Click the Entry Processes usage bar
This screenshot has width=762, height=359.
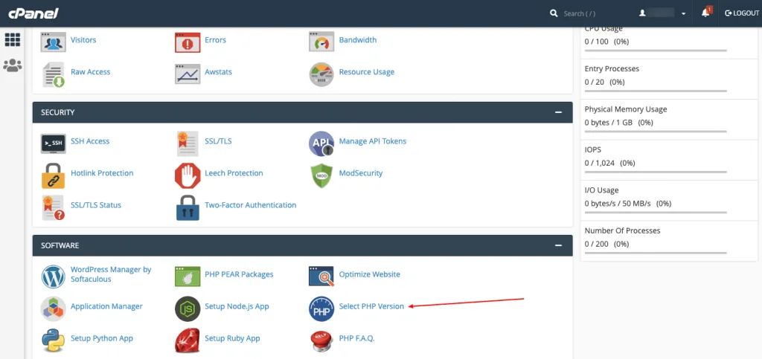(x=656, y=91)
